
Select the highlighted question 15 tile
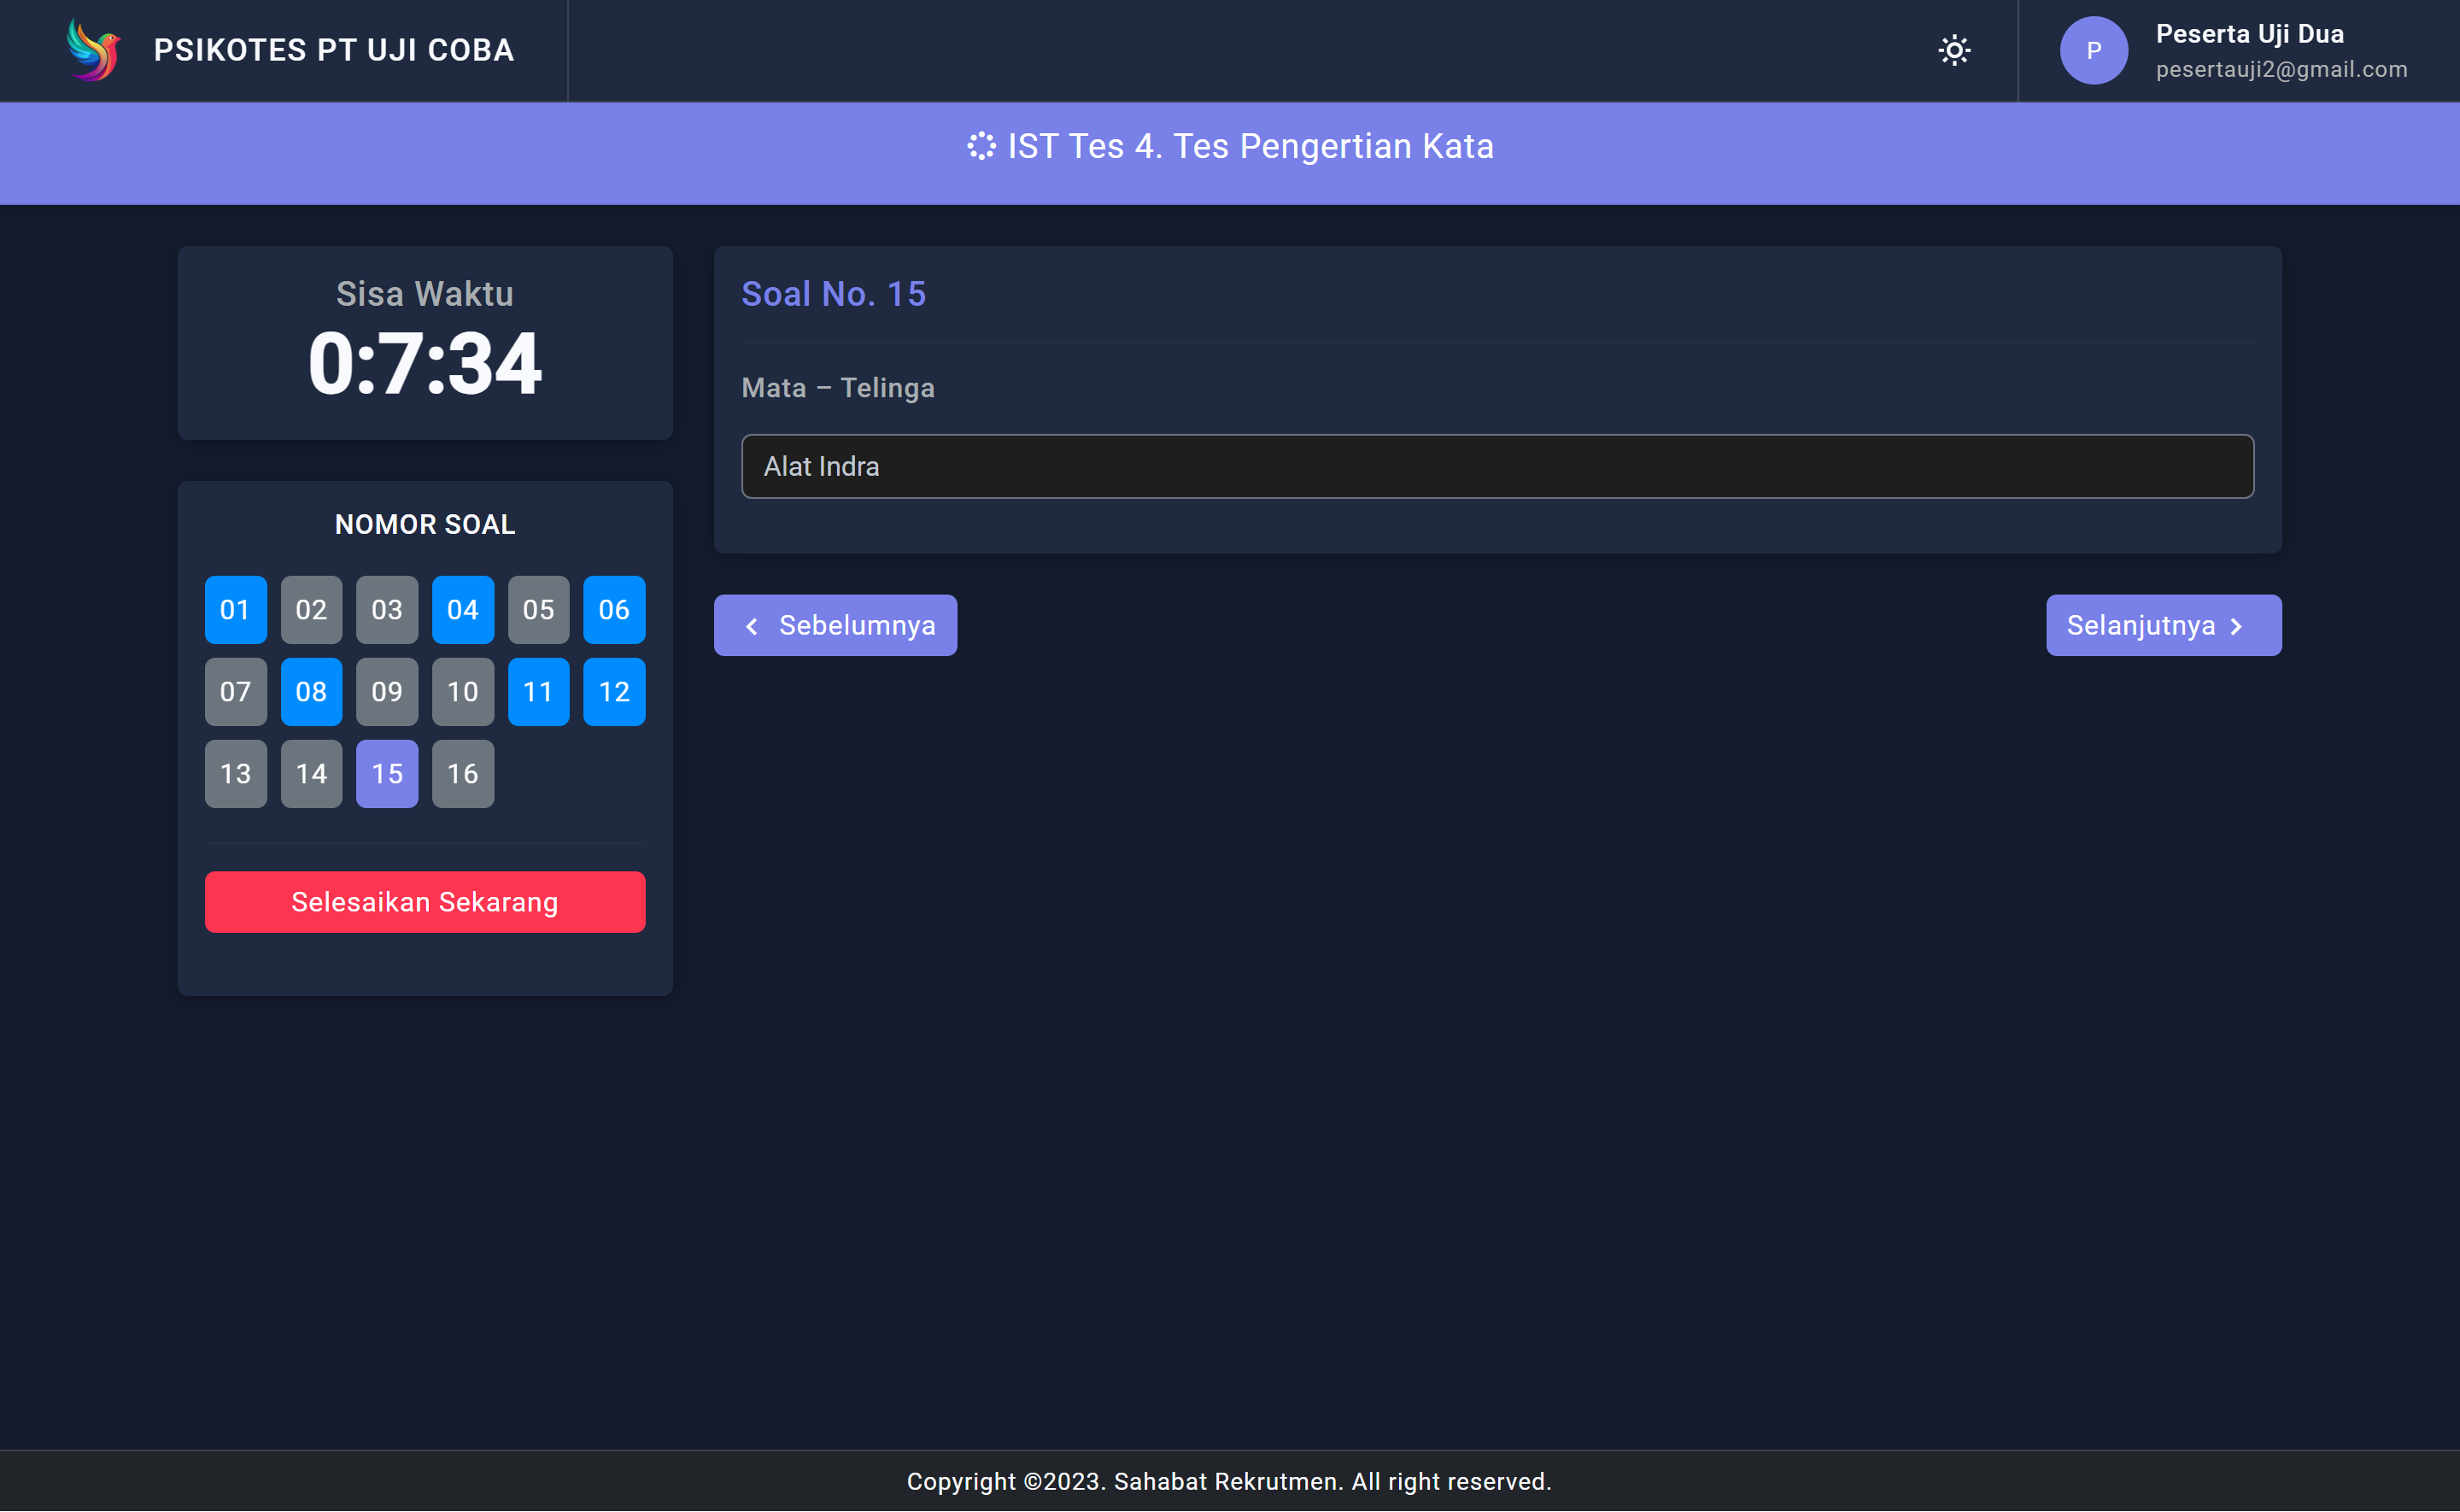[x=387, y=773]
